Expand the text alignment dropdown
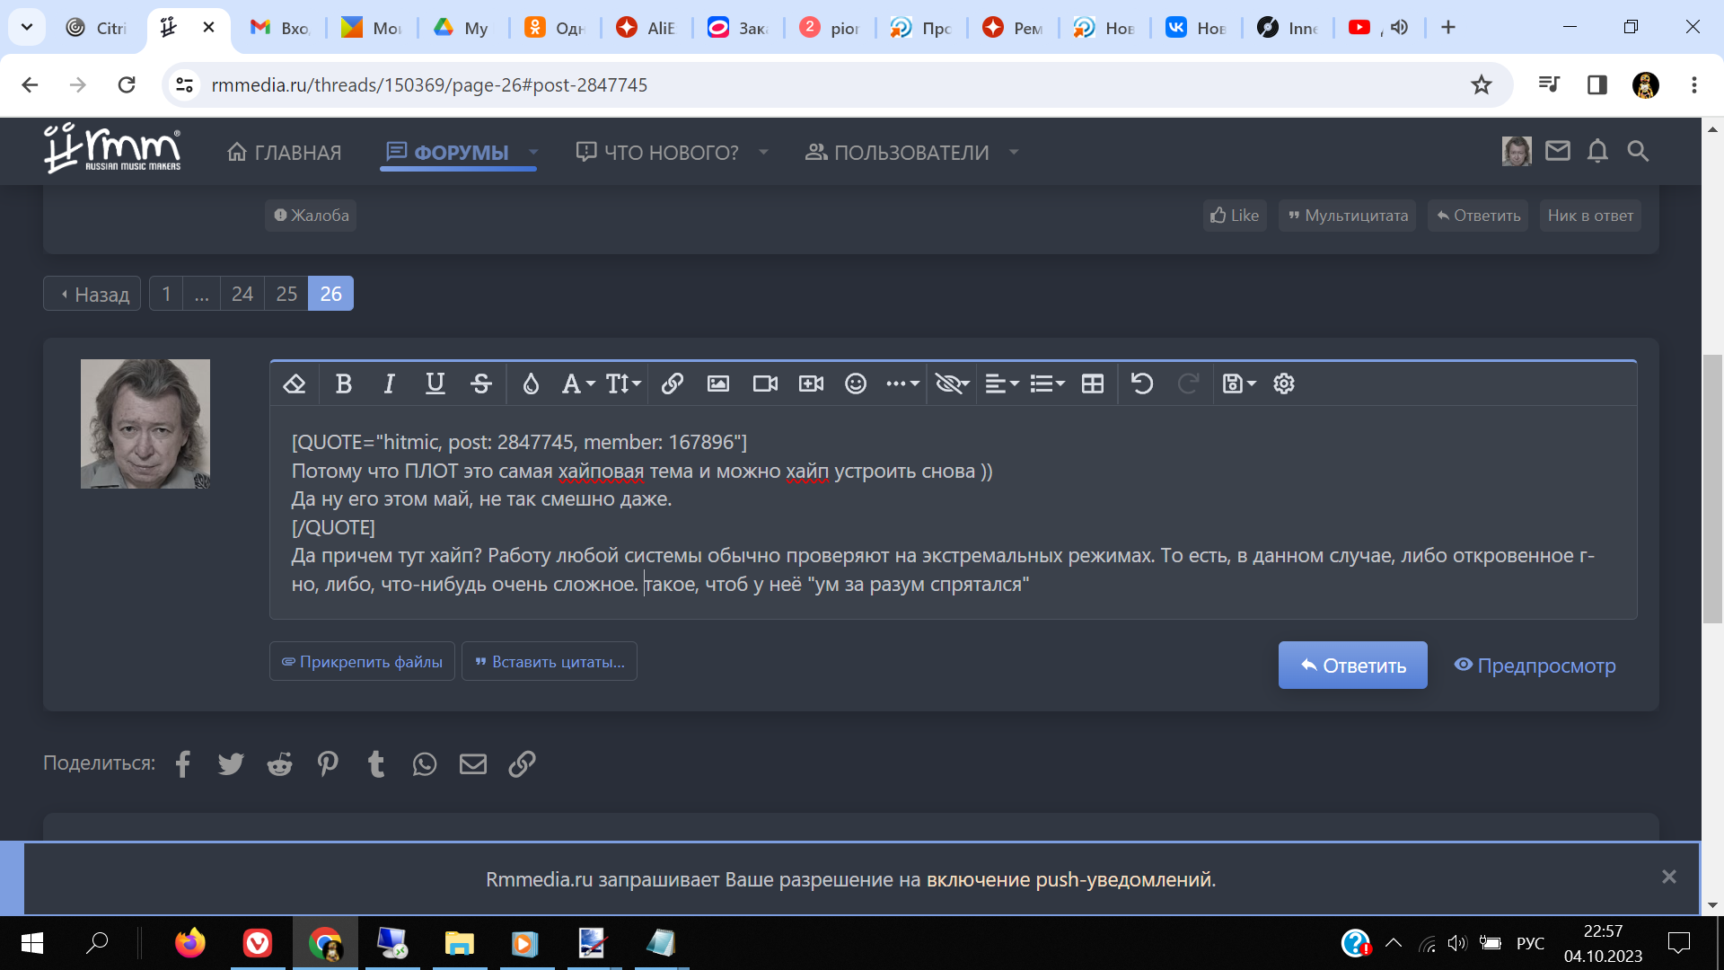The height and width of the screenshot is (970, 1724). tap(1001, 384)
